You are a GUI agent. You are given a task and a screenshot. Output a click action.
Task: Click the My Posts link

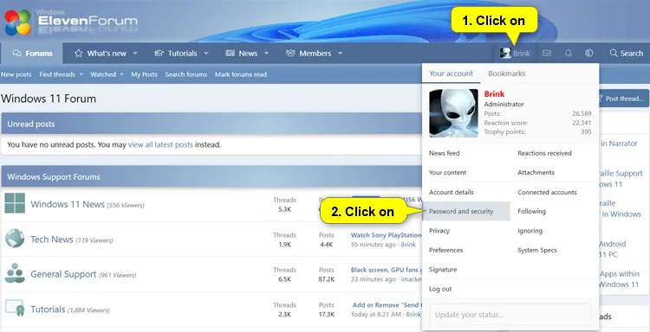click(144, 74)
